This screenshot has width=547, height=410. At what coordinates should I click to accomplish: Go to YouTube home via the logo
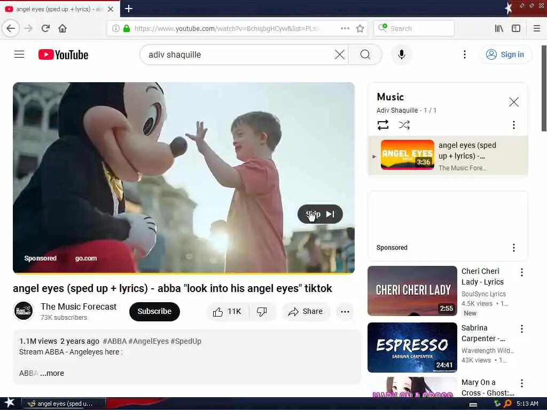point(63,55)
